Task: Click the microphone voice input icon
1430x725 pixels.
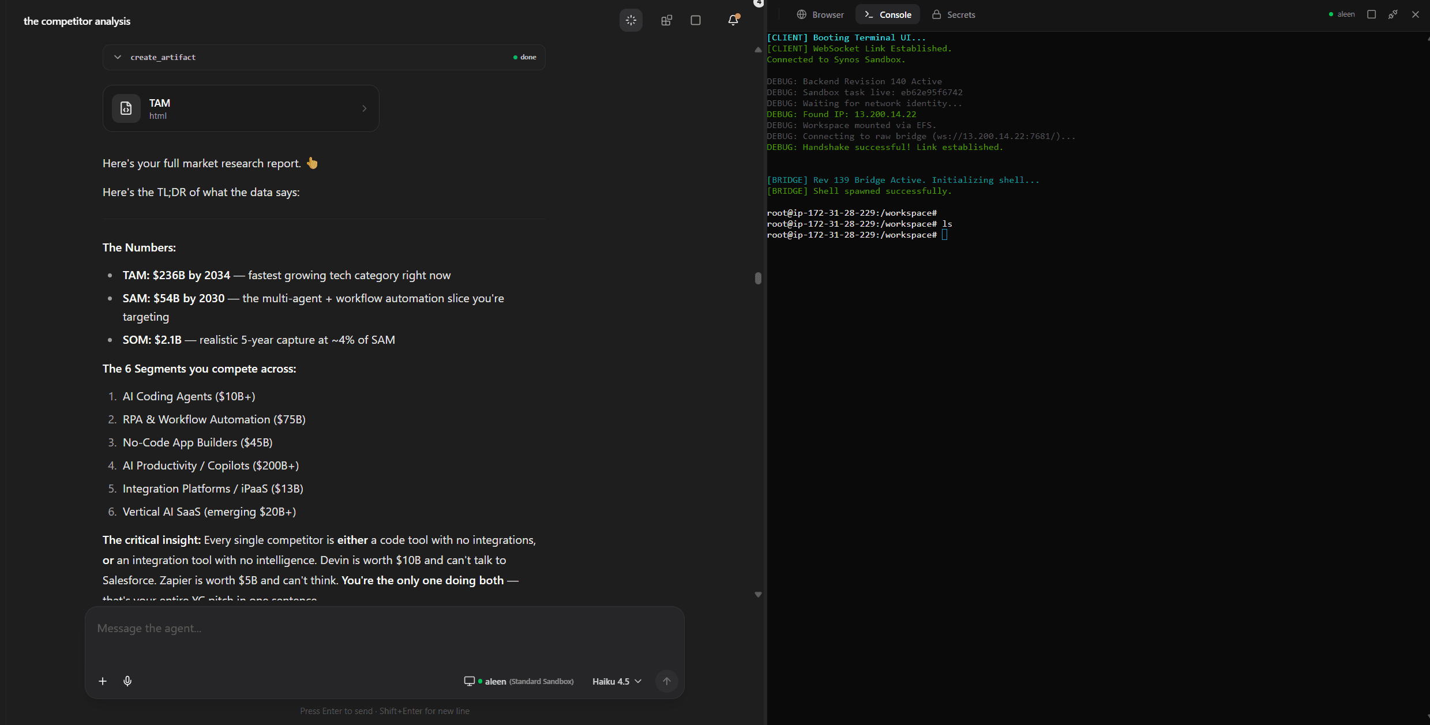Action: point(127,681)
